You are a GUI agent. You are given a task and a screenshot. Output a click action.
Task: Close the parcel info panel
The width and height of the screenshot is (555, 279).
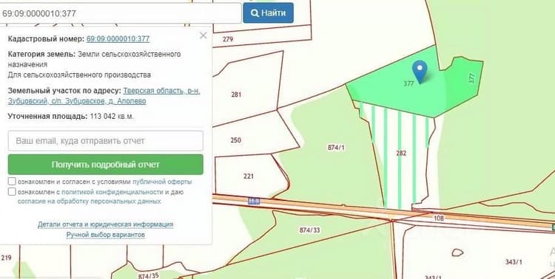click(203, 35)
